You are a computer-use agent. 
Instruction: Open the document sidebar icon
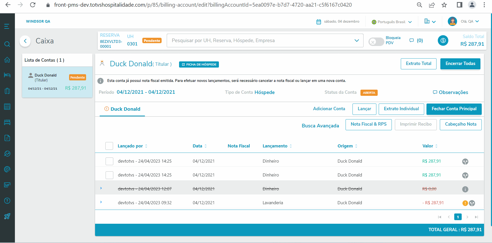(7, 138)
